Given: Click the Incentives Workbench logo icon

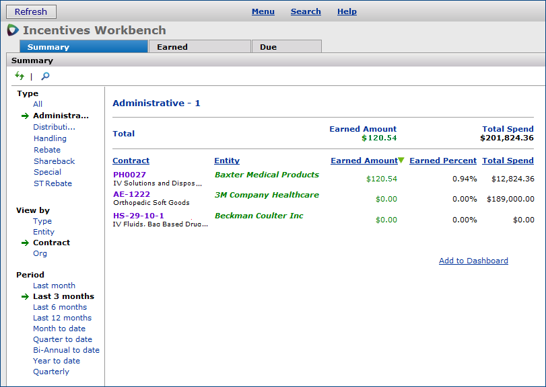Looking at the screenshot, I should [13, 30].
